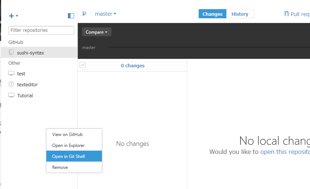
Task: Switch to the History tab
Action: tap(240, 14)
